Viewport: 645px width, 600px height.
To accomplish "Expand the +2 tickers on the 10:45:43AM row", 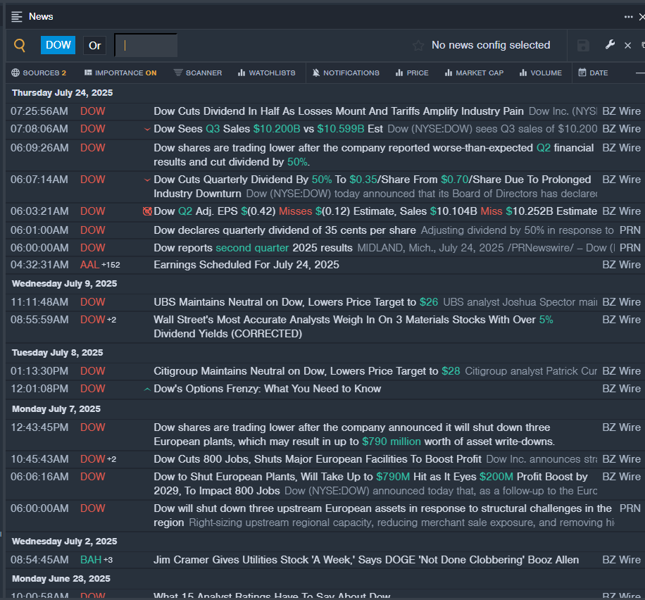I will [x=111, y=459].
